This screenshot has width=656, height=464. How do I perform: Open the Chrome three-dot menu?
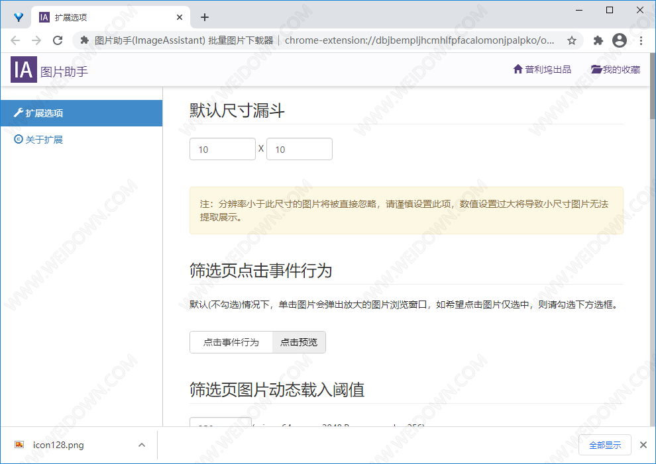pyautogui.click(x=641, y=40)
